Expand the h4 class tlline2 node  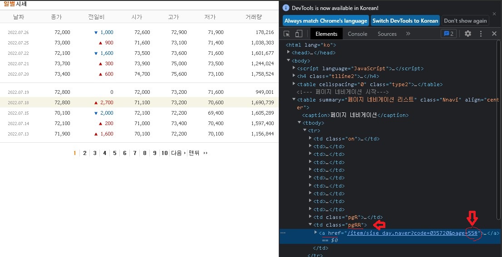pyautogui.click(x=294, y=76)
